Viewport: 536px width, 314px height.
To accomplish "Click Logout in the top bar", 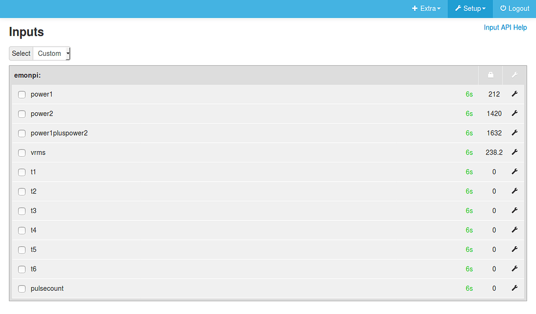I will click(x=514, y=8).
